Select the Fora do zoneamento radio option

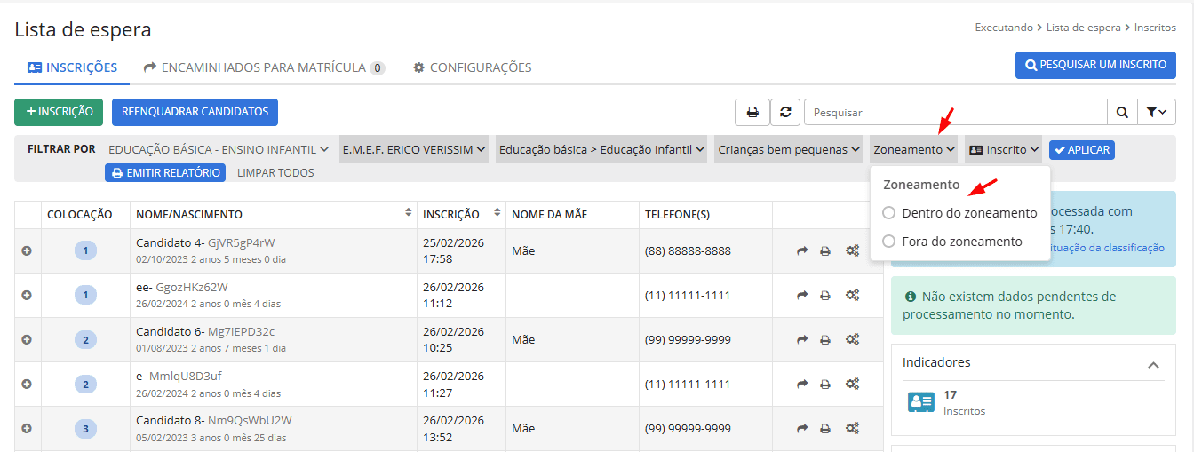[x=889, y=242]
